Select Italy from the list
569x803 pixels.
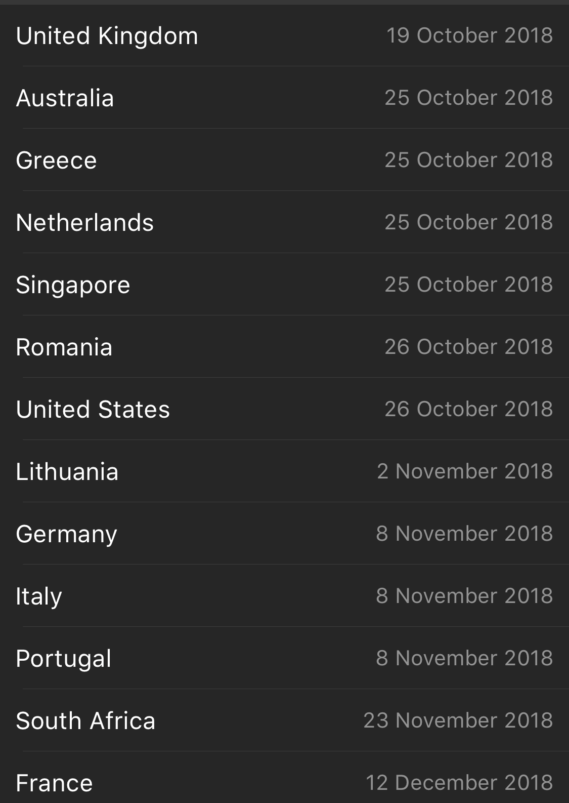click(39, 596)
